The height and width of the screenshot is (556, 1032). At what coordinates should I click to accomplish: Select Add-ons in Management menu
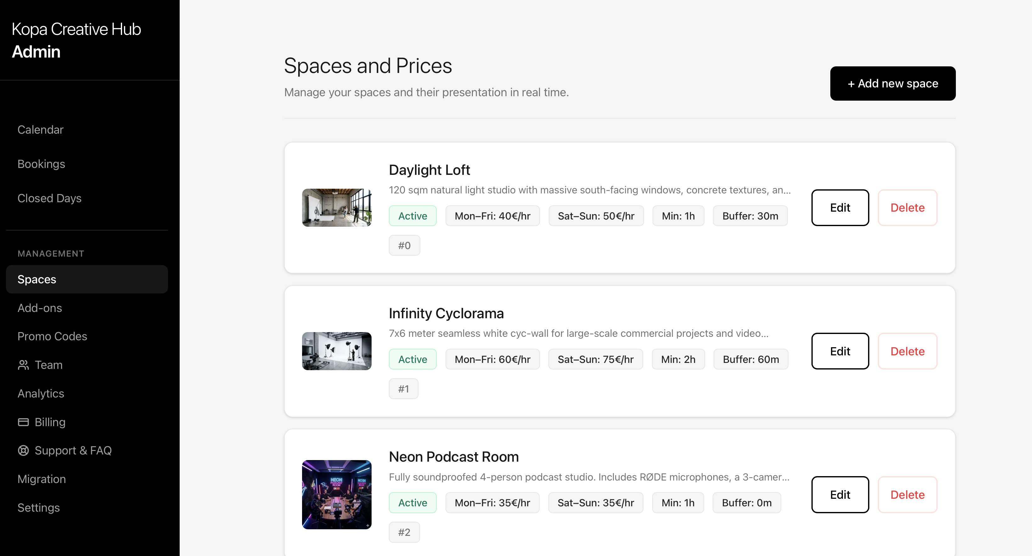(40, 308)
